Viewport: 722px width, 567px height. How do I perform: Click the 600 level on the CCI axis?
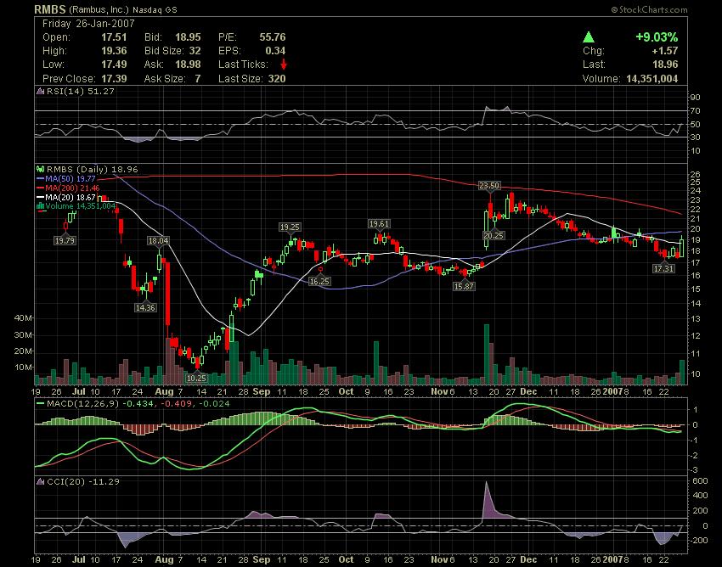coord(700,481)
